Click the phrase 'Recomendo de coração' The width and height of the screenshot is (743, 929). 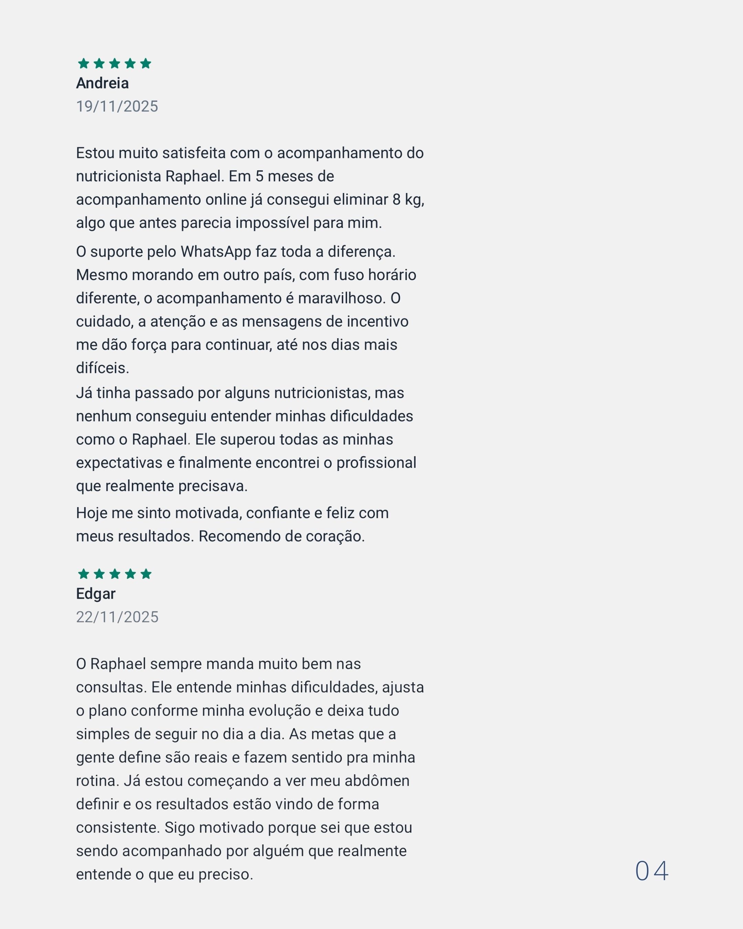tap(282, 536)
